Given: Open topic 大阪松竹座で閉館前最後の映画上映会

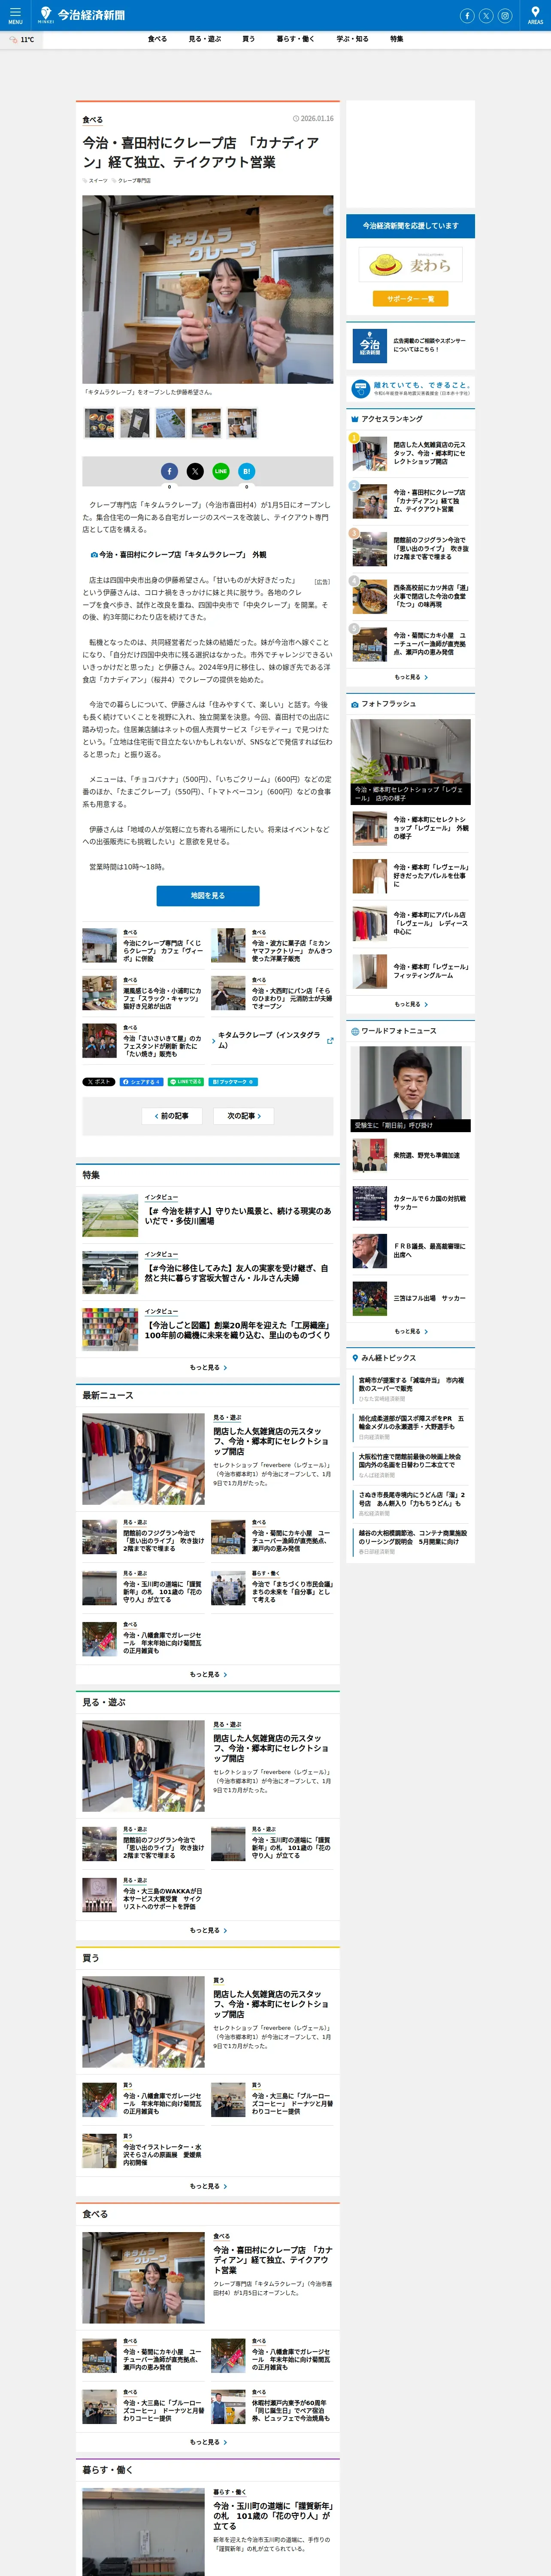Looking at the screenshot, I should [411, 1465].
